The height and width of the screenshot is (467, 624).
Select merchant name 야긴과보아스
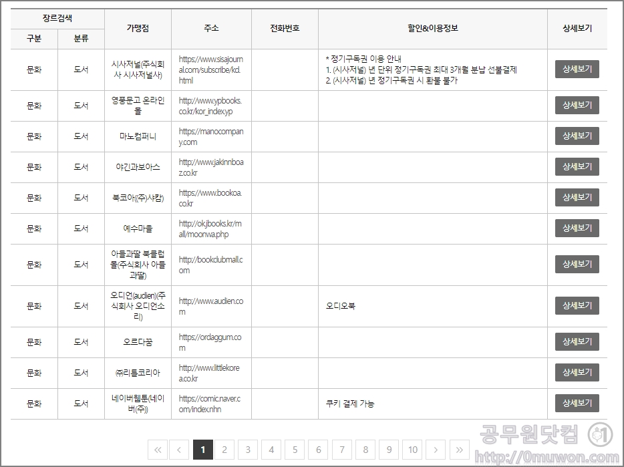pyautogui.click(x=138, y=167)
